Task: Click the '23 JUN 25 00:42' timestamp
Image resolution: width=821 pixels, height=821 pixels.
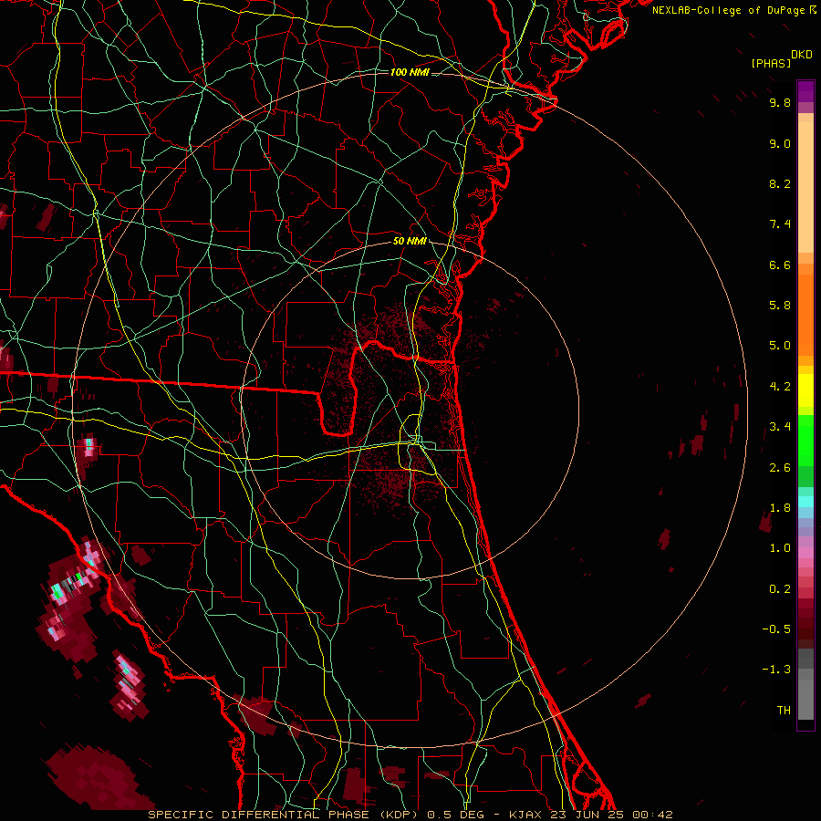Action: coord(611,815)
